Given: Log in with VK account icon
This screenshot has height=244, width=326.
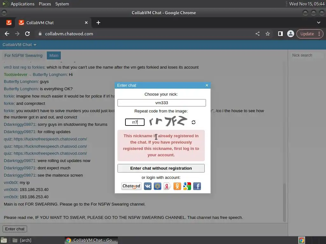Looking at the screenshot, I should [148, 186].
